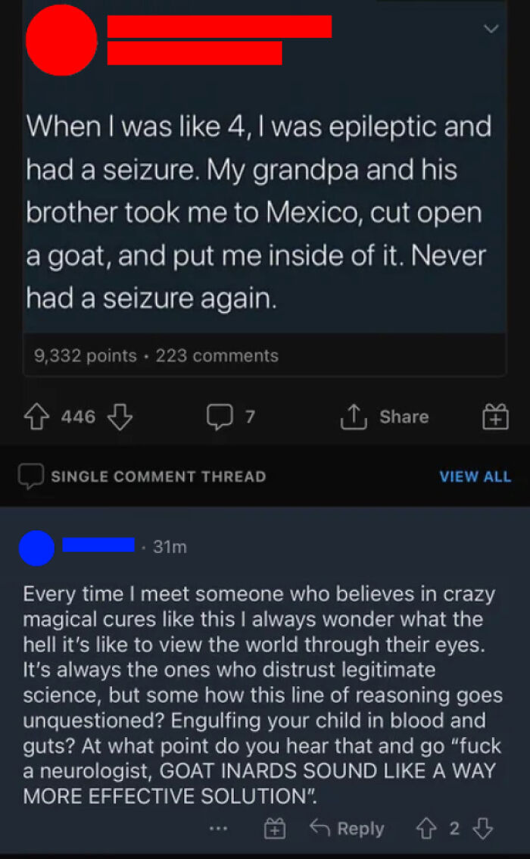Give an award to the post
Screen dimensions: 530x859
pos(494,416)
